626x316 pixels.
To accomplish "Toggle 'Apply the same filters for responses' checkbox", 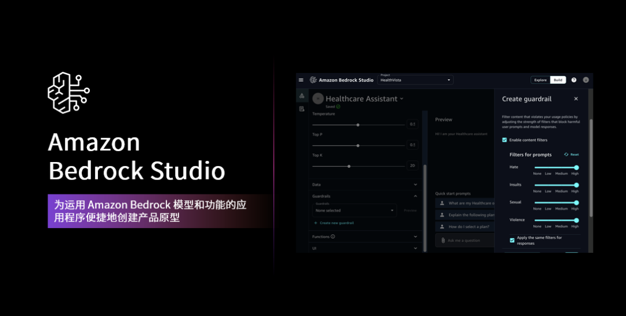I will [512, 240].
